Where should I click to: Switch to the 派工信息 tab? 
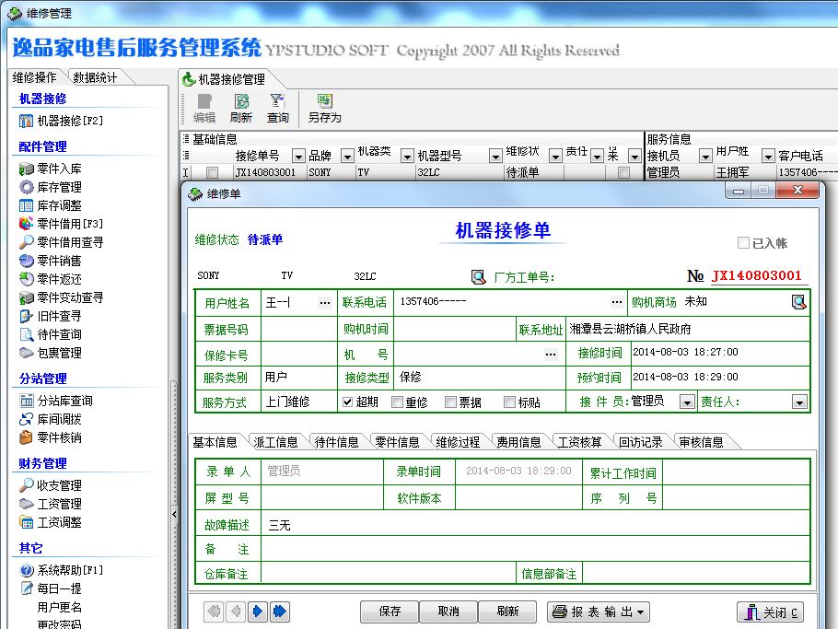click(275, 442)
